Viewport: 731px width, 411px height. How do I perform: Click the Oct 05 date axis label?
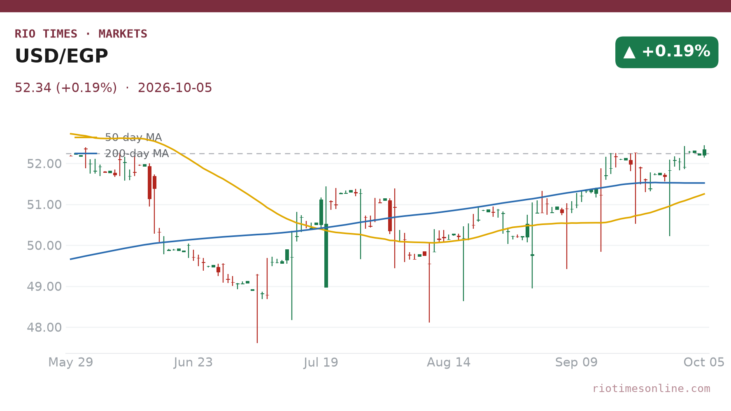click(x=704, y=362)
